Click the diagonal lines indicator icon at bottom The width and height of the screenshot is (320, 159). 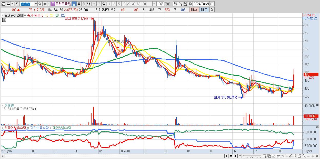tap(291, 156)
